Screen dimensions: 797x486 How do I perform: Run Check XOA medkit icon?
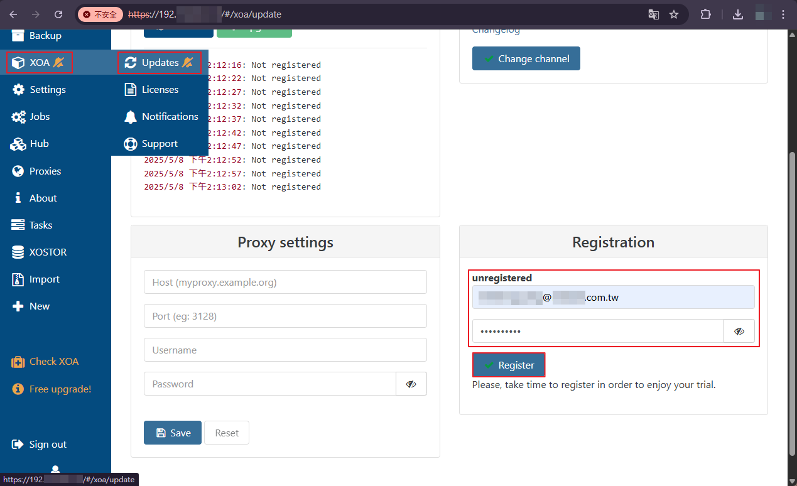point(18,362)
